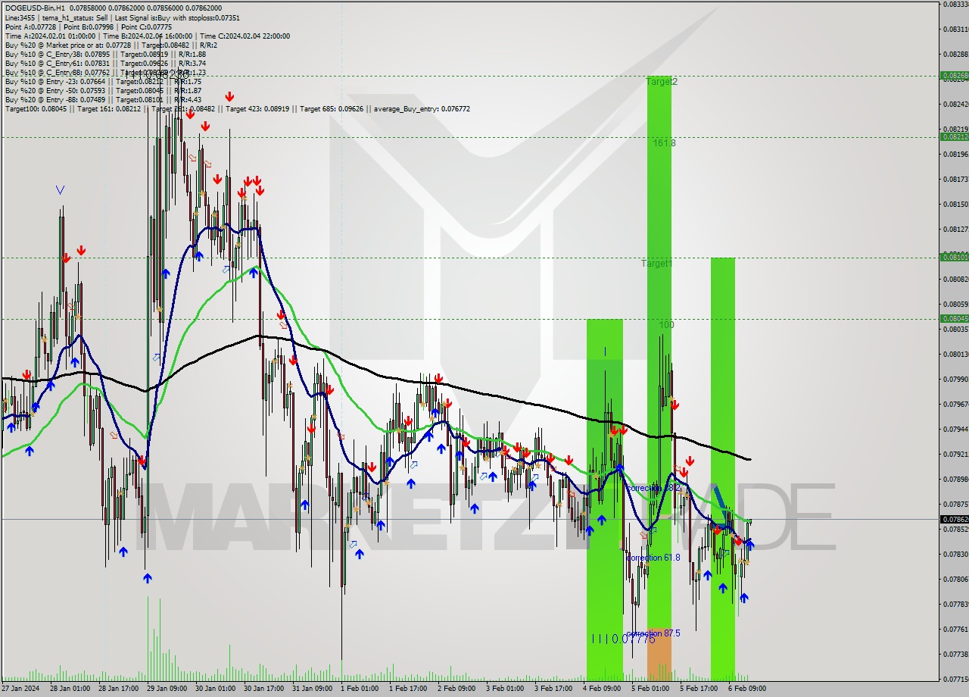Click the orange zone under correction 87.5
This screenshot has height=697, width=969.
(x=659, y=655)
